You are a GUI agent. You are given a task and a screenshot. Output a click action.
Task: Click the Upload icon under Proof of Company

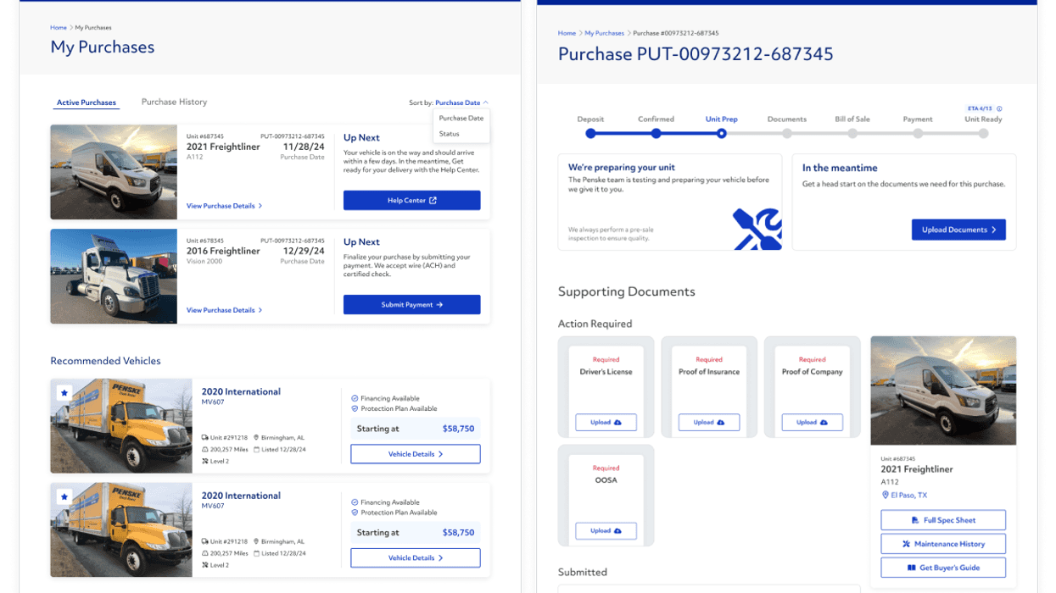(x=824, y=422)
